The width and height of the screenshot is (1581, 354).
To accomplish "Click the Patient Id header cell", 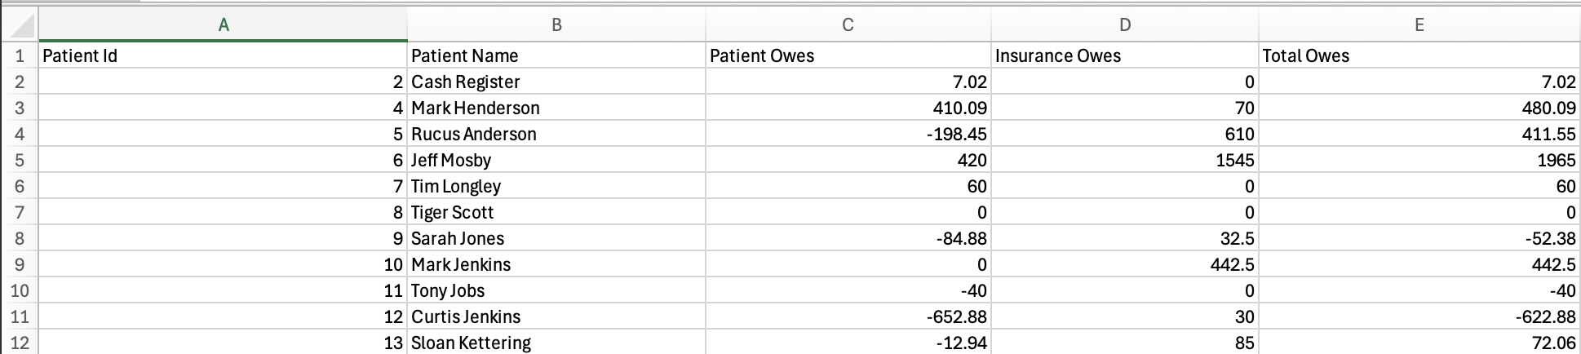I will (224, 55).
